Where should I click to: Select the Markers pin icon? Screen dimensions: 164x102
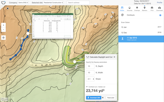click(145, 8)
